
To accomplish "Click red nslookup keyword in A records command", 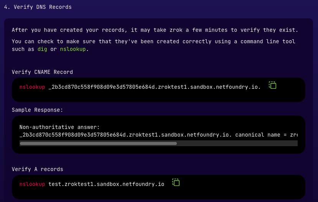I will [x=32, y=184].
